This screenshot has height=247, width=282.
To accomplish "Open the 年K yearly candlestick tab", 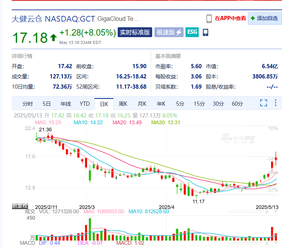I will 161,104.
